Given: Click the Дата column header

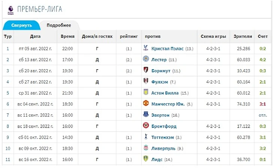Looking at the screenshot, I should pyautogui.click(x=35, y=37).
